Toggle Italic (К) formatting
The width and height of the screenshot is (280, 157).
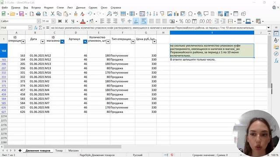66,21
